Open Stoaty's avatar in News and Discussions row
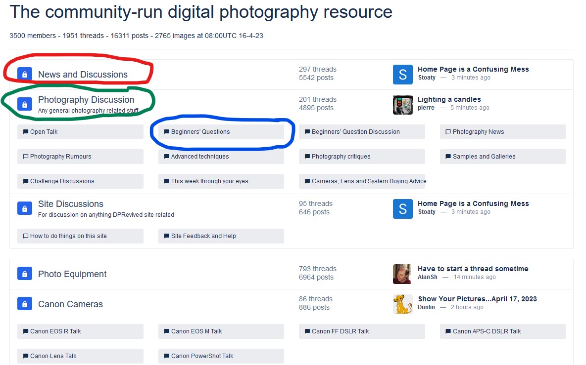This screenshot has height=365, width=586. pos(403,75)
